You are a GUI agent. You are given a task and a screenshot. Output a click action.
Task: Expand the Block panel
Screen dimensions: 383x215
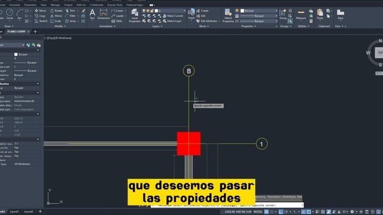click(204, 26)
